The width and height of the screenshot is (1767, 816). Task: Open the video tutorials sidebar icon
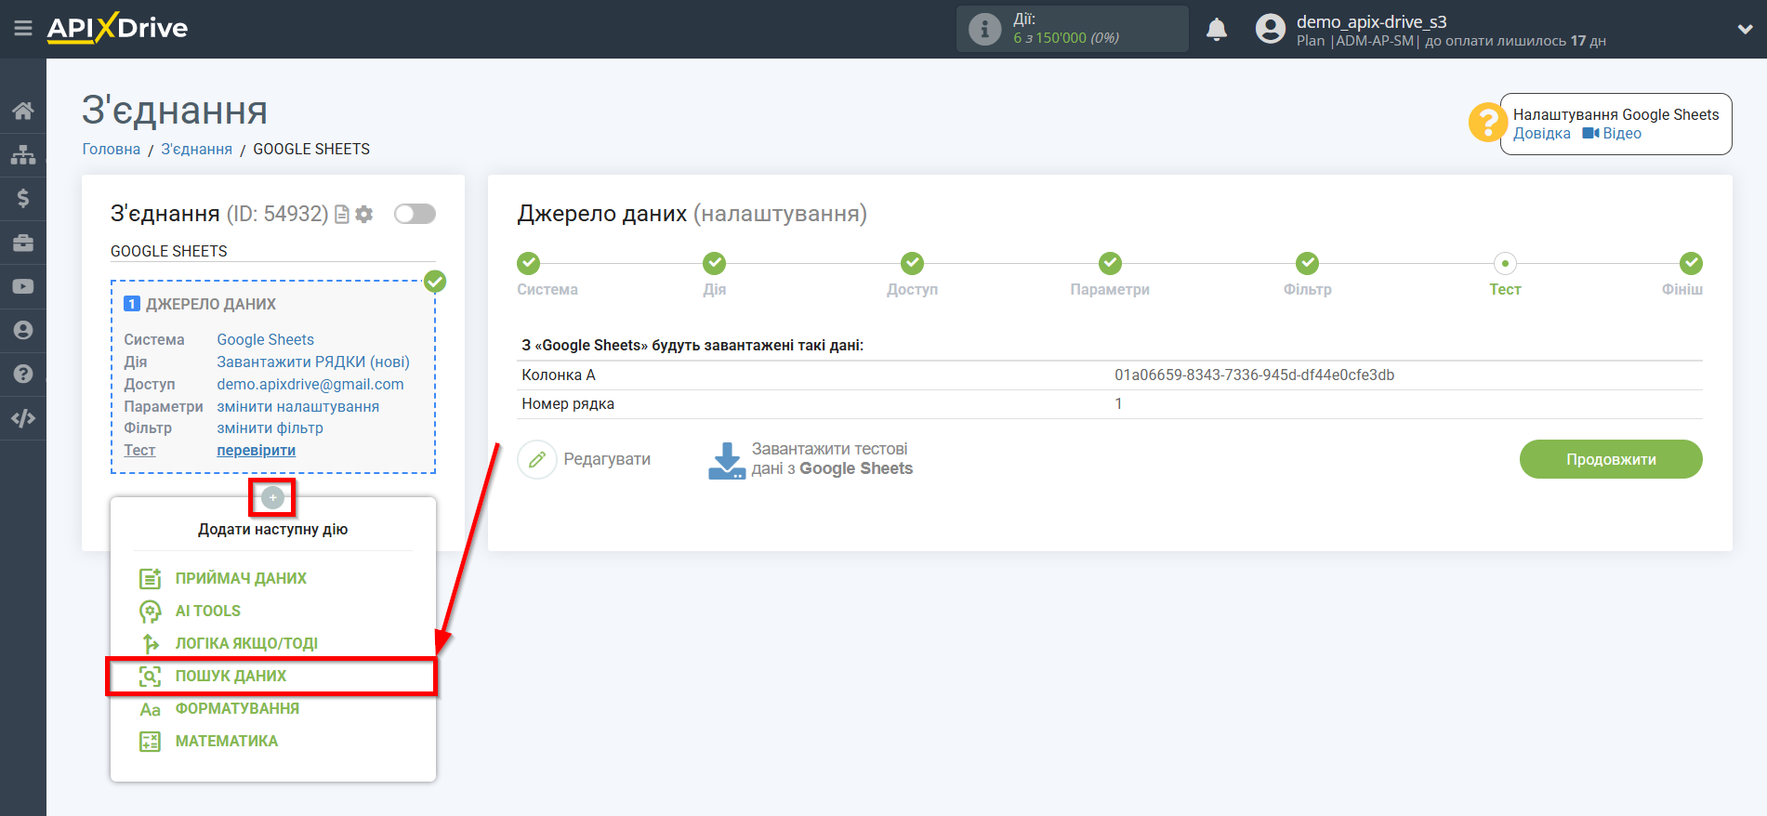pyautogui.click(x=23, y=286)
